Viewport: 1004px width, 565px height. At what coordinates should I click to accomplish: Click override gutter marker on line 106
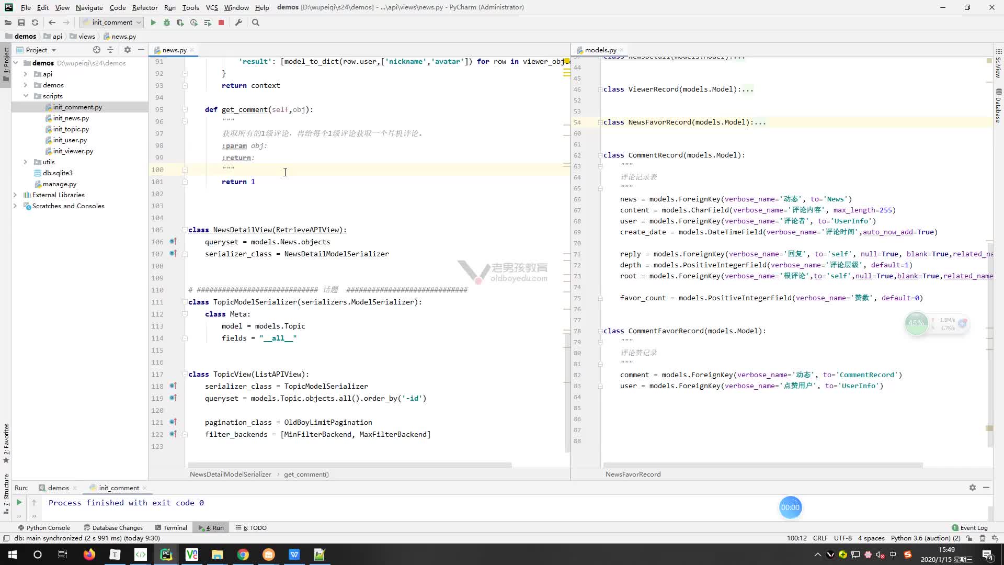pyautogui.click(x=173, y=242)
